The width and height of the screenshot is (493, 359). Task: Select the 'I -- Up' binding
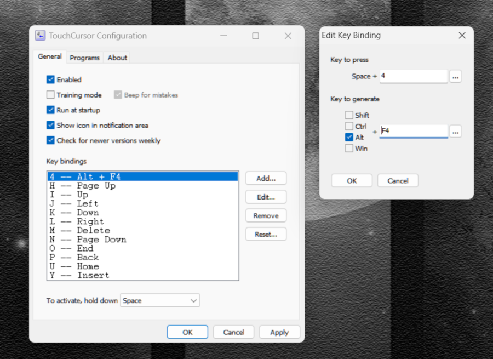pos(143,195)
